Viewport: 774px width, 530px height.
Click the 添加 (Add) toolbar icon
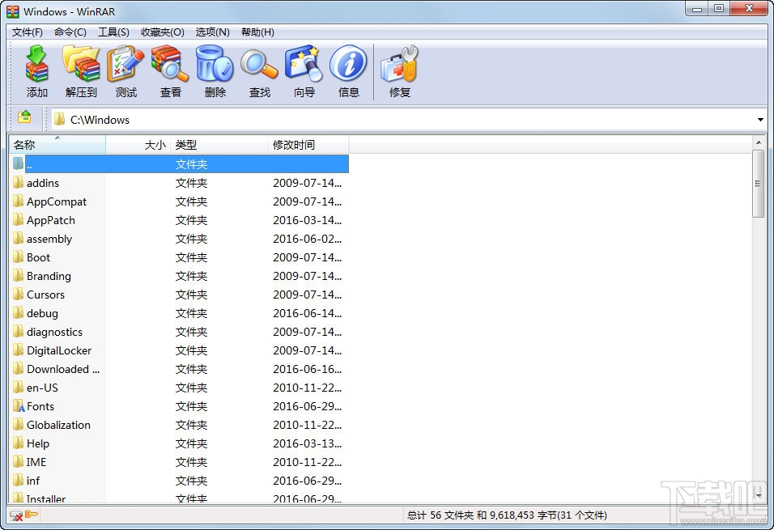click(37, 71)
